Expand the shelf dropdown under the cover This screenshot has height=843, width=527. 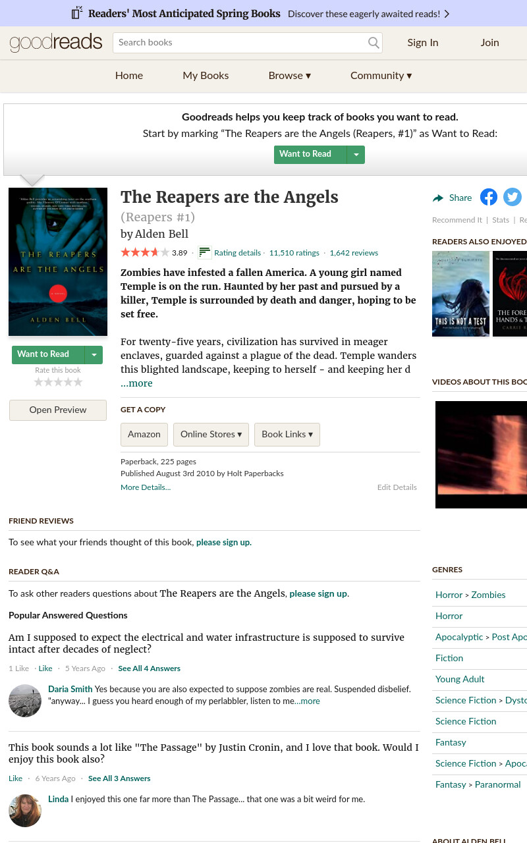tap(94, 354)
